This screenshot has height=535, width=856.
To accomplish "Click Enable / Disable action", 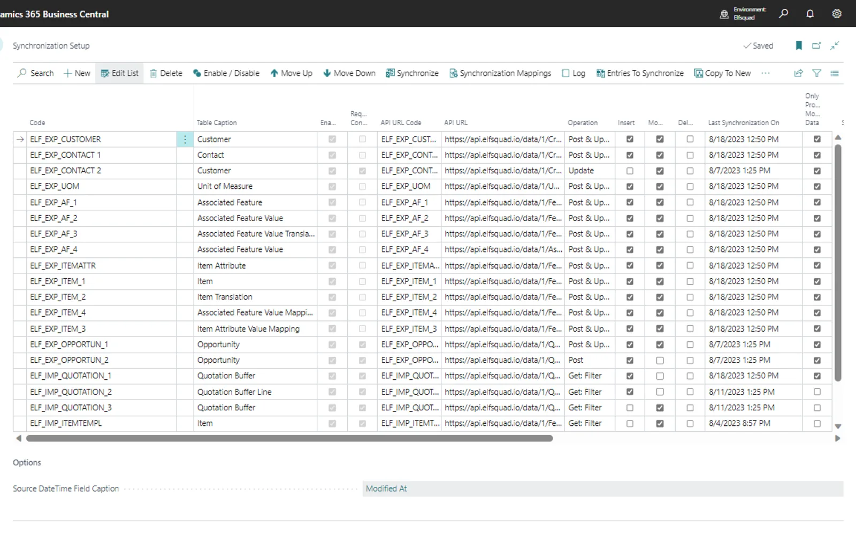I will (x=226, y=73).
